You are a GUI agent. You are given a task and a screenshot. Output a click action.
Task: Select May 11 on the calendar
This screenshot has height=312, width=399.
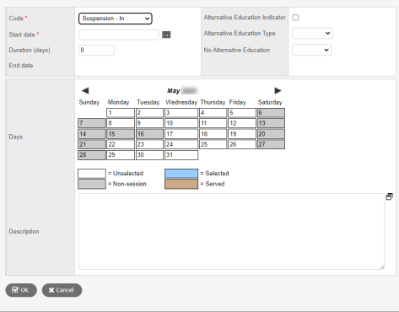(x=213, y=123)
